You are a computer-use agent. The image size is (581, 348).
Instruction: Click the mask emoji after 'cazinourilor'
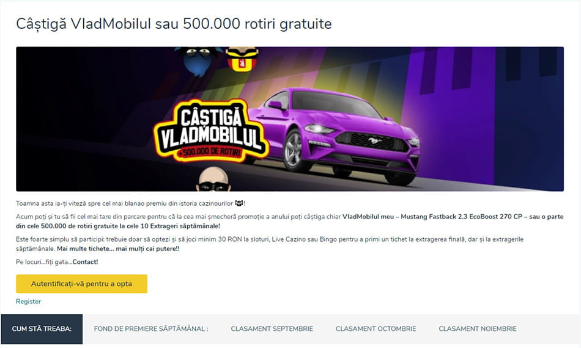point(239,203)
